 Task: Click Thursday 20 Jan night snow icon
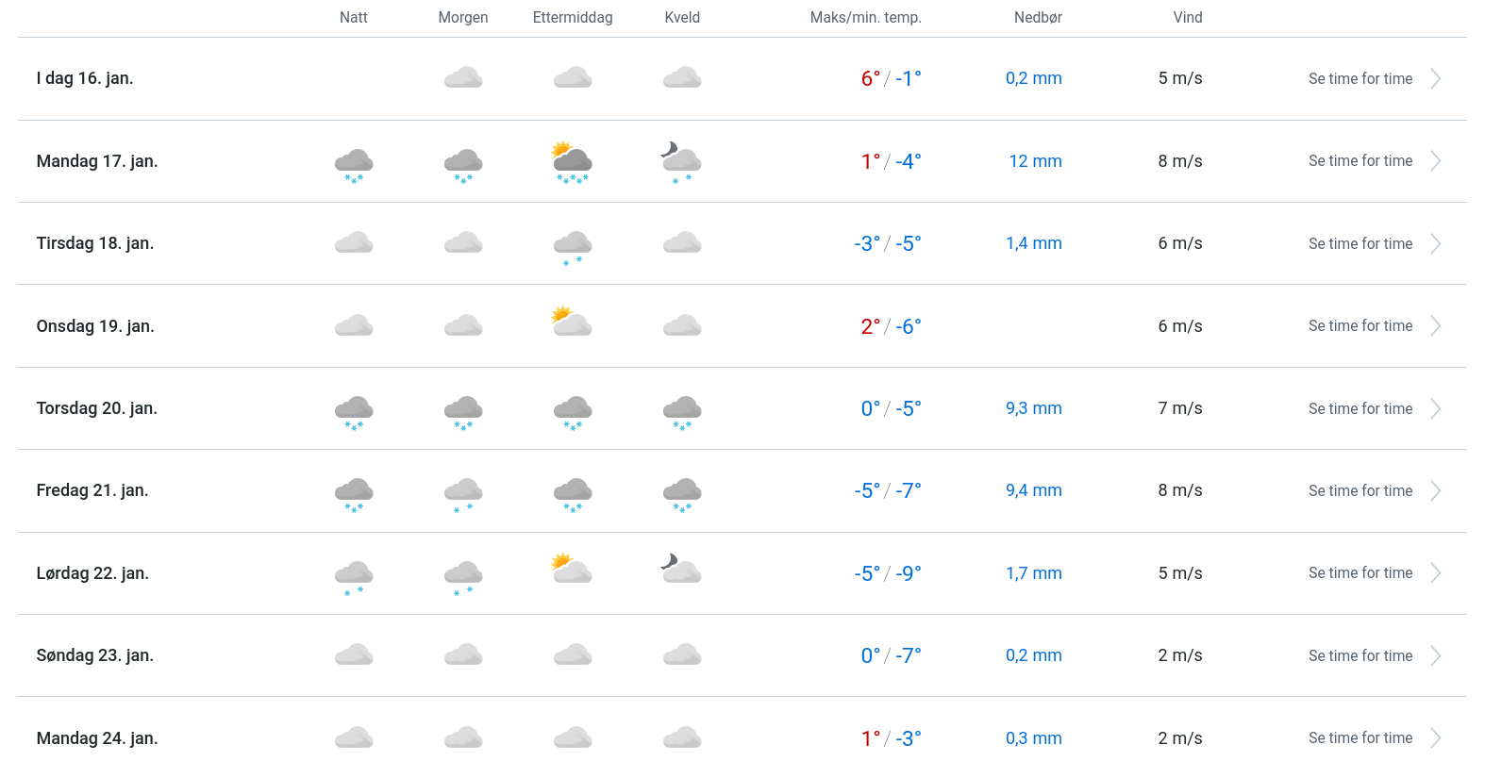coord(354,410)
